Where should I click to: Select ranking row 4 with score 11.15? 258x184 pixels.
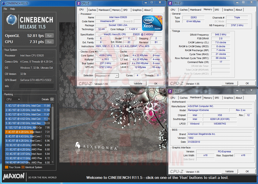[28, 119]
